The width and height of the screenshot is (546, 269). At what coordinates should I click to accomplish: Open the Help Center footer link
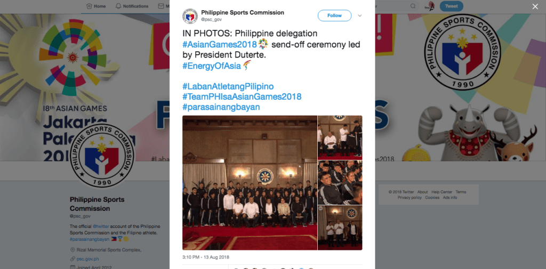tap(441, 192)
